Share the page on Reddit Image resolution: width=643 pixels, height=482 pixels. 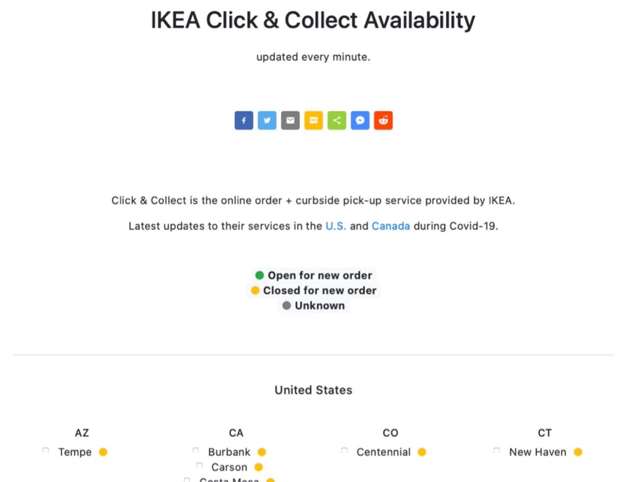pyautogui.click(x=383, y=120)
